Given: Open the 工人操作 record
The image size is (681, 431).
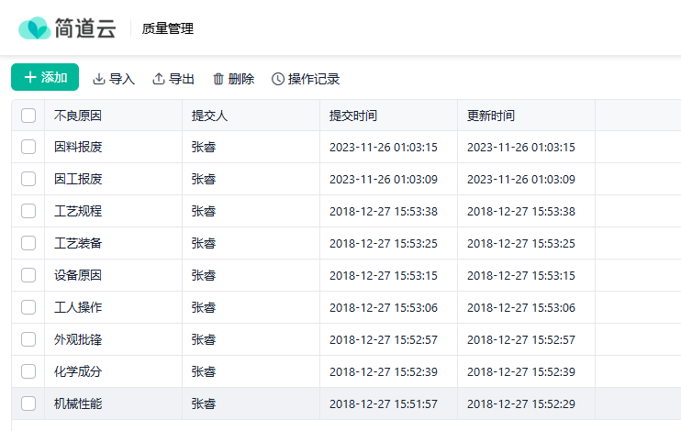Looking at the screenshot, I should (78, 307).
